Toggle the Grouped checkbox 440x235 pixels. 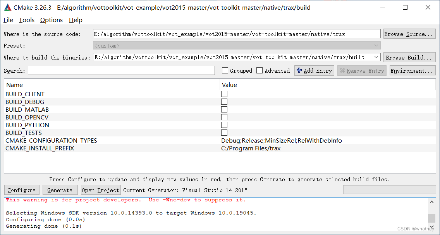(225, 71)
